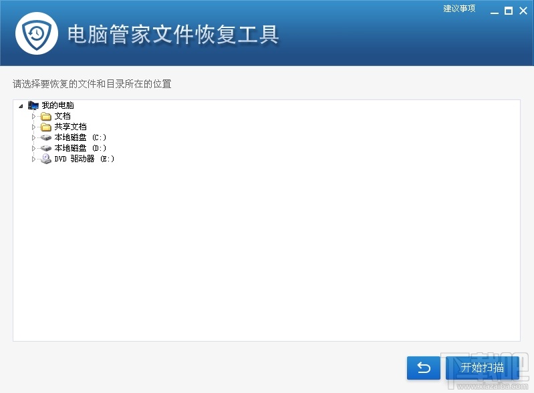Expand the 共享文档 folder node

(x=33, y=127)
